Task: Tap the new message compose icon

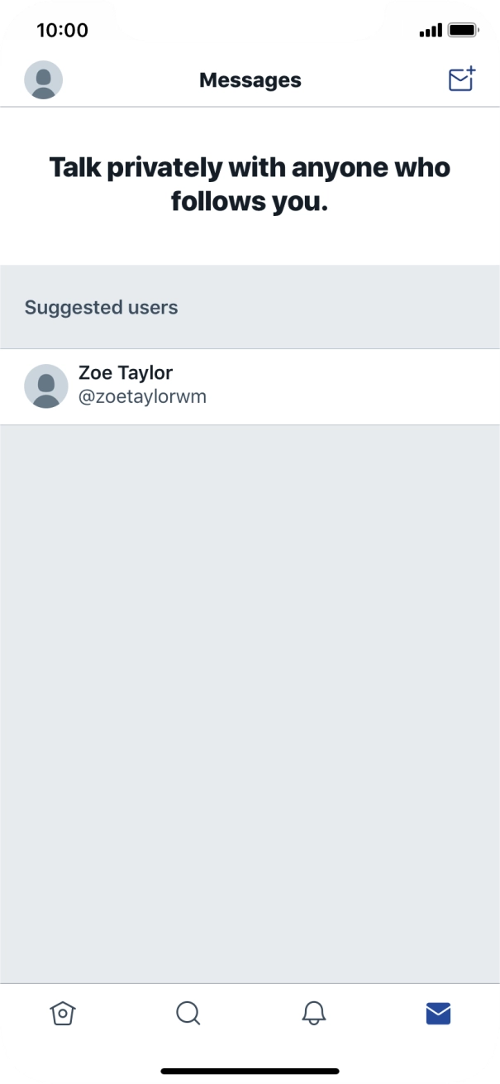Action: click(461, 79)
